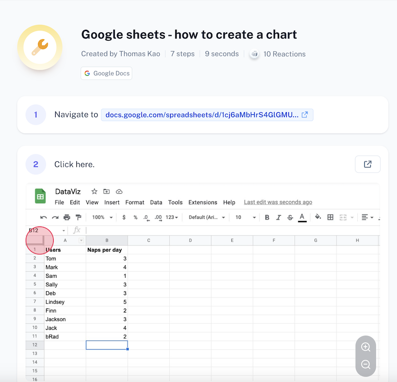Select row 7 header
This screenshot has width=397, height=382.
coord(35,302)
